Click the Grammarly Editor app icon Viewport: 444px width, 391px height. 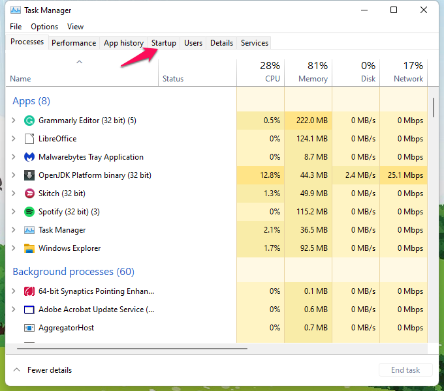(x=29, y=121)
